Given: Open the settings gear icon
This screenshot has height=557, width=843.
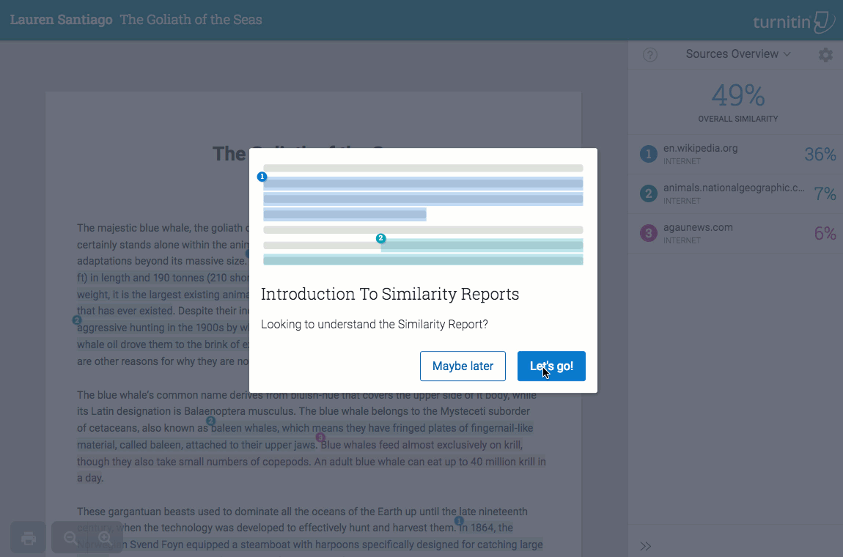Looking at the screenshot, I should [825, 54].
